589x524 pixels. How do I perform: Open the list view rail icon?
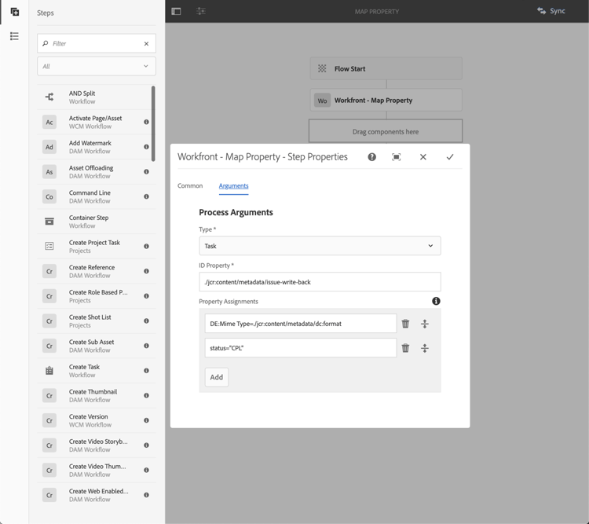14,36
